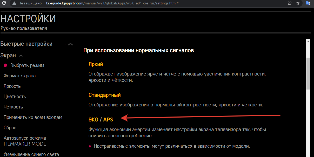Click the content scrollbar up arrow
Image resolution: width=314 pixels, height=157 pixels.
308,42
